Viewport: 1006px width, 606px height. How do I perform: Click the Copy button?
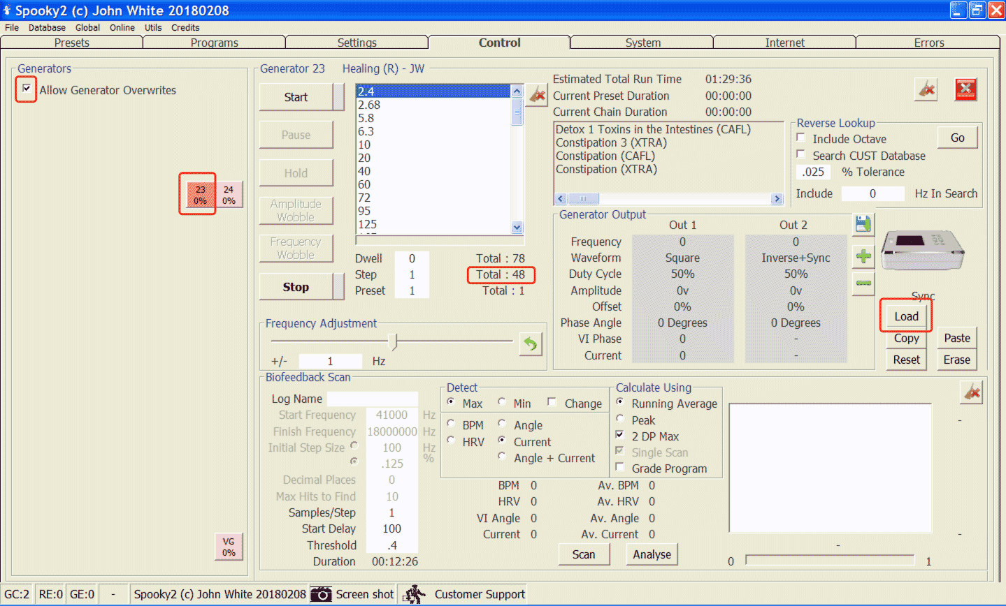point(907,338)
